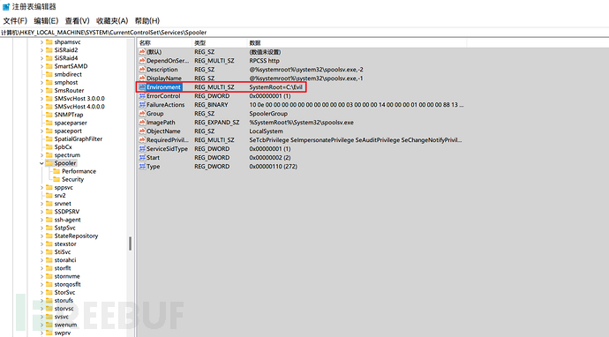Image resolution: width=609 pixels, height=337 pixels.
Task: Select the Performance subkey folder icon
Action: coord(56,171)
